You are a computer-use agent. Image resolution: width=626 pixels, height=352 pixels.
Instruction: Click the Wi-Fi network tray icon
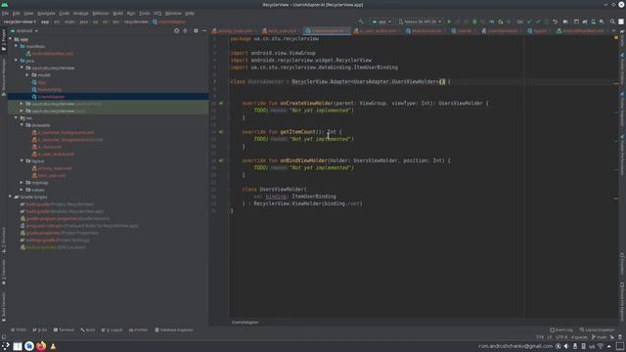(601, 346)
